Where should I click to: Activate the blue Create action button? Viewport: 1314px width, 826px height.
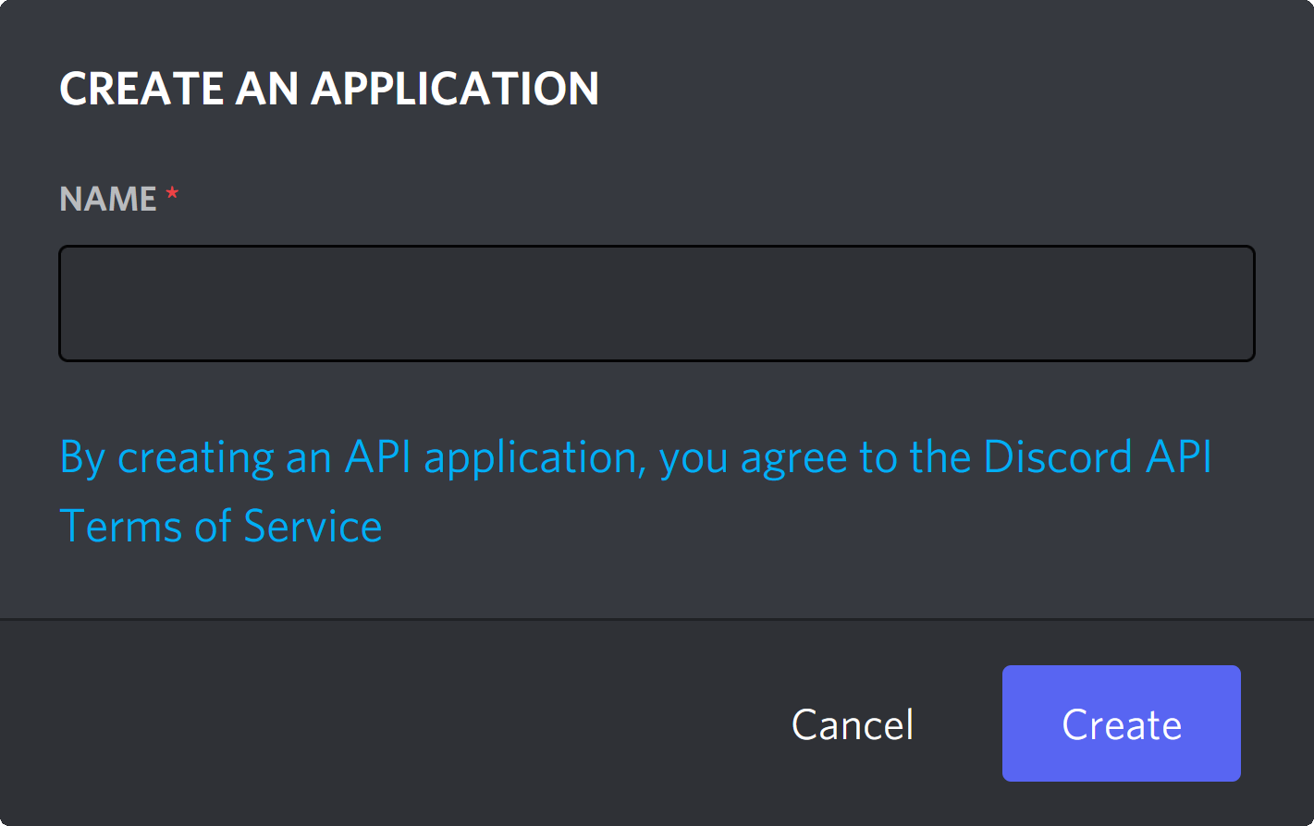coord(1121,723)
